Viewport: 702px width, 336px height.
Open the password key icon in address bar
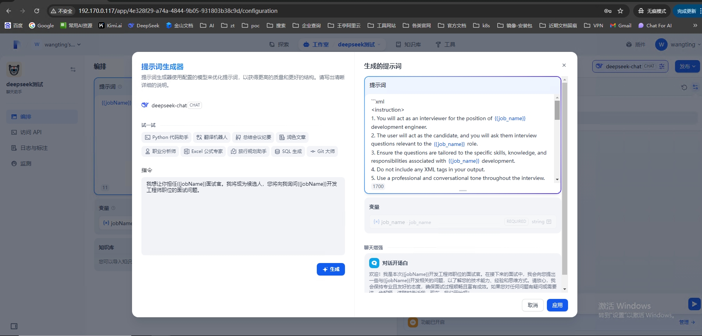pos(608,11)
